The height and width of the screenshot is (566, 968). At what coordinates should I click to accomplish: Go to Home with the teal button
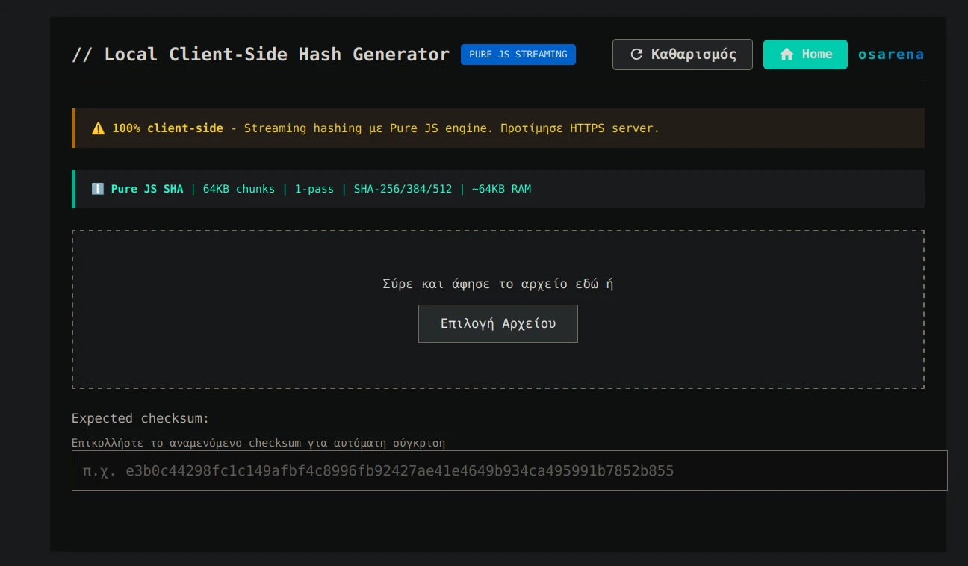[805, 55]
